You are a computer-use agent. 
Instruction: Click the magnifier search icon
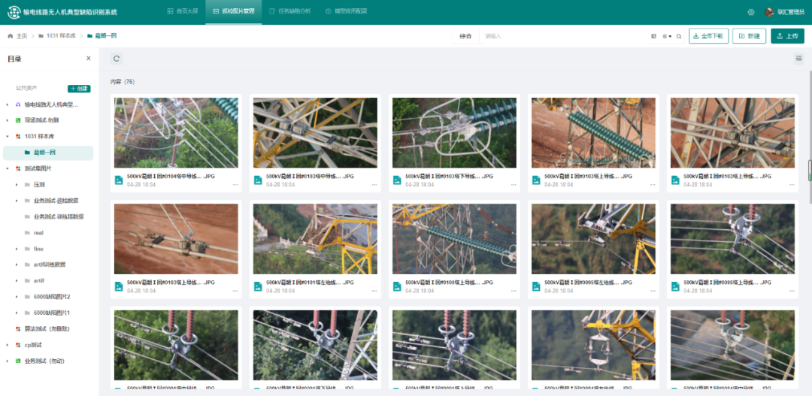pos(678,36)
